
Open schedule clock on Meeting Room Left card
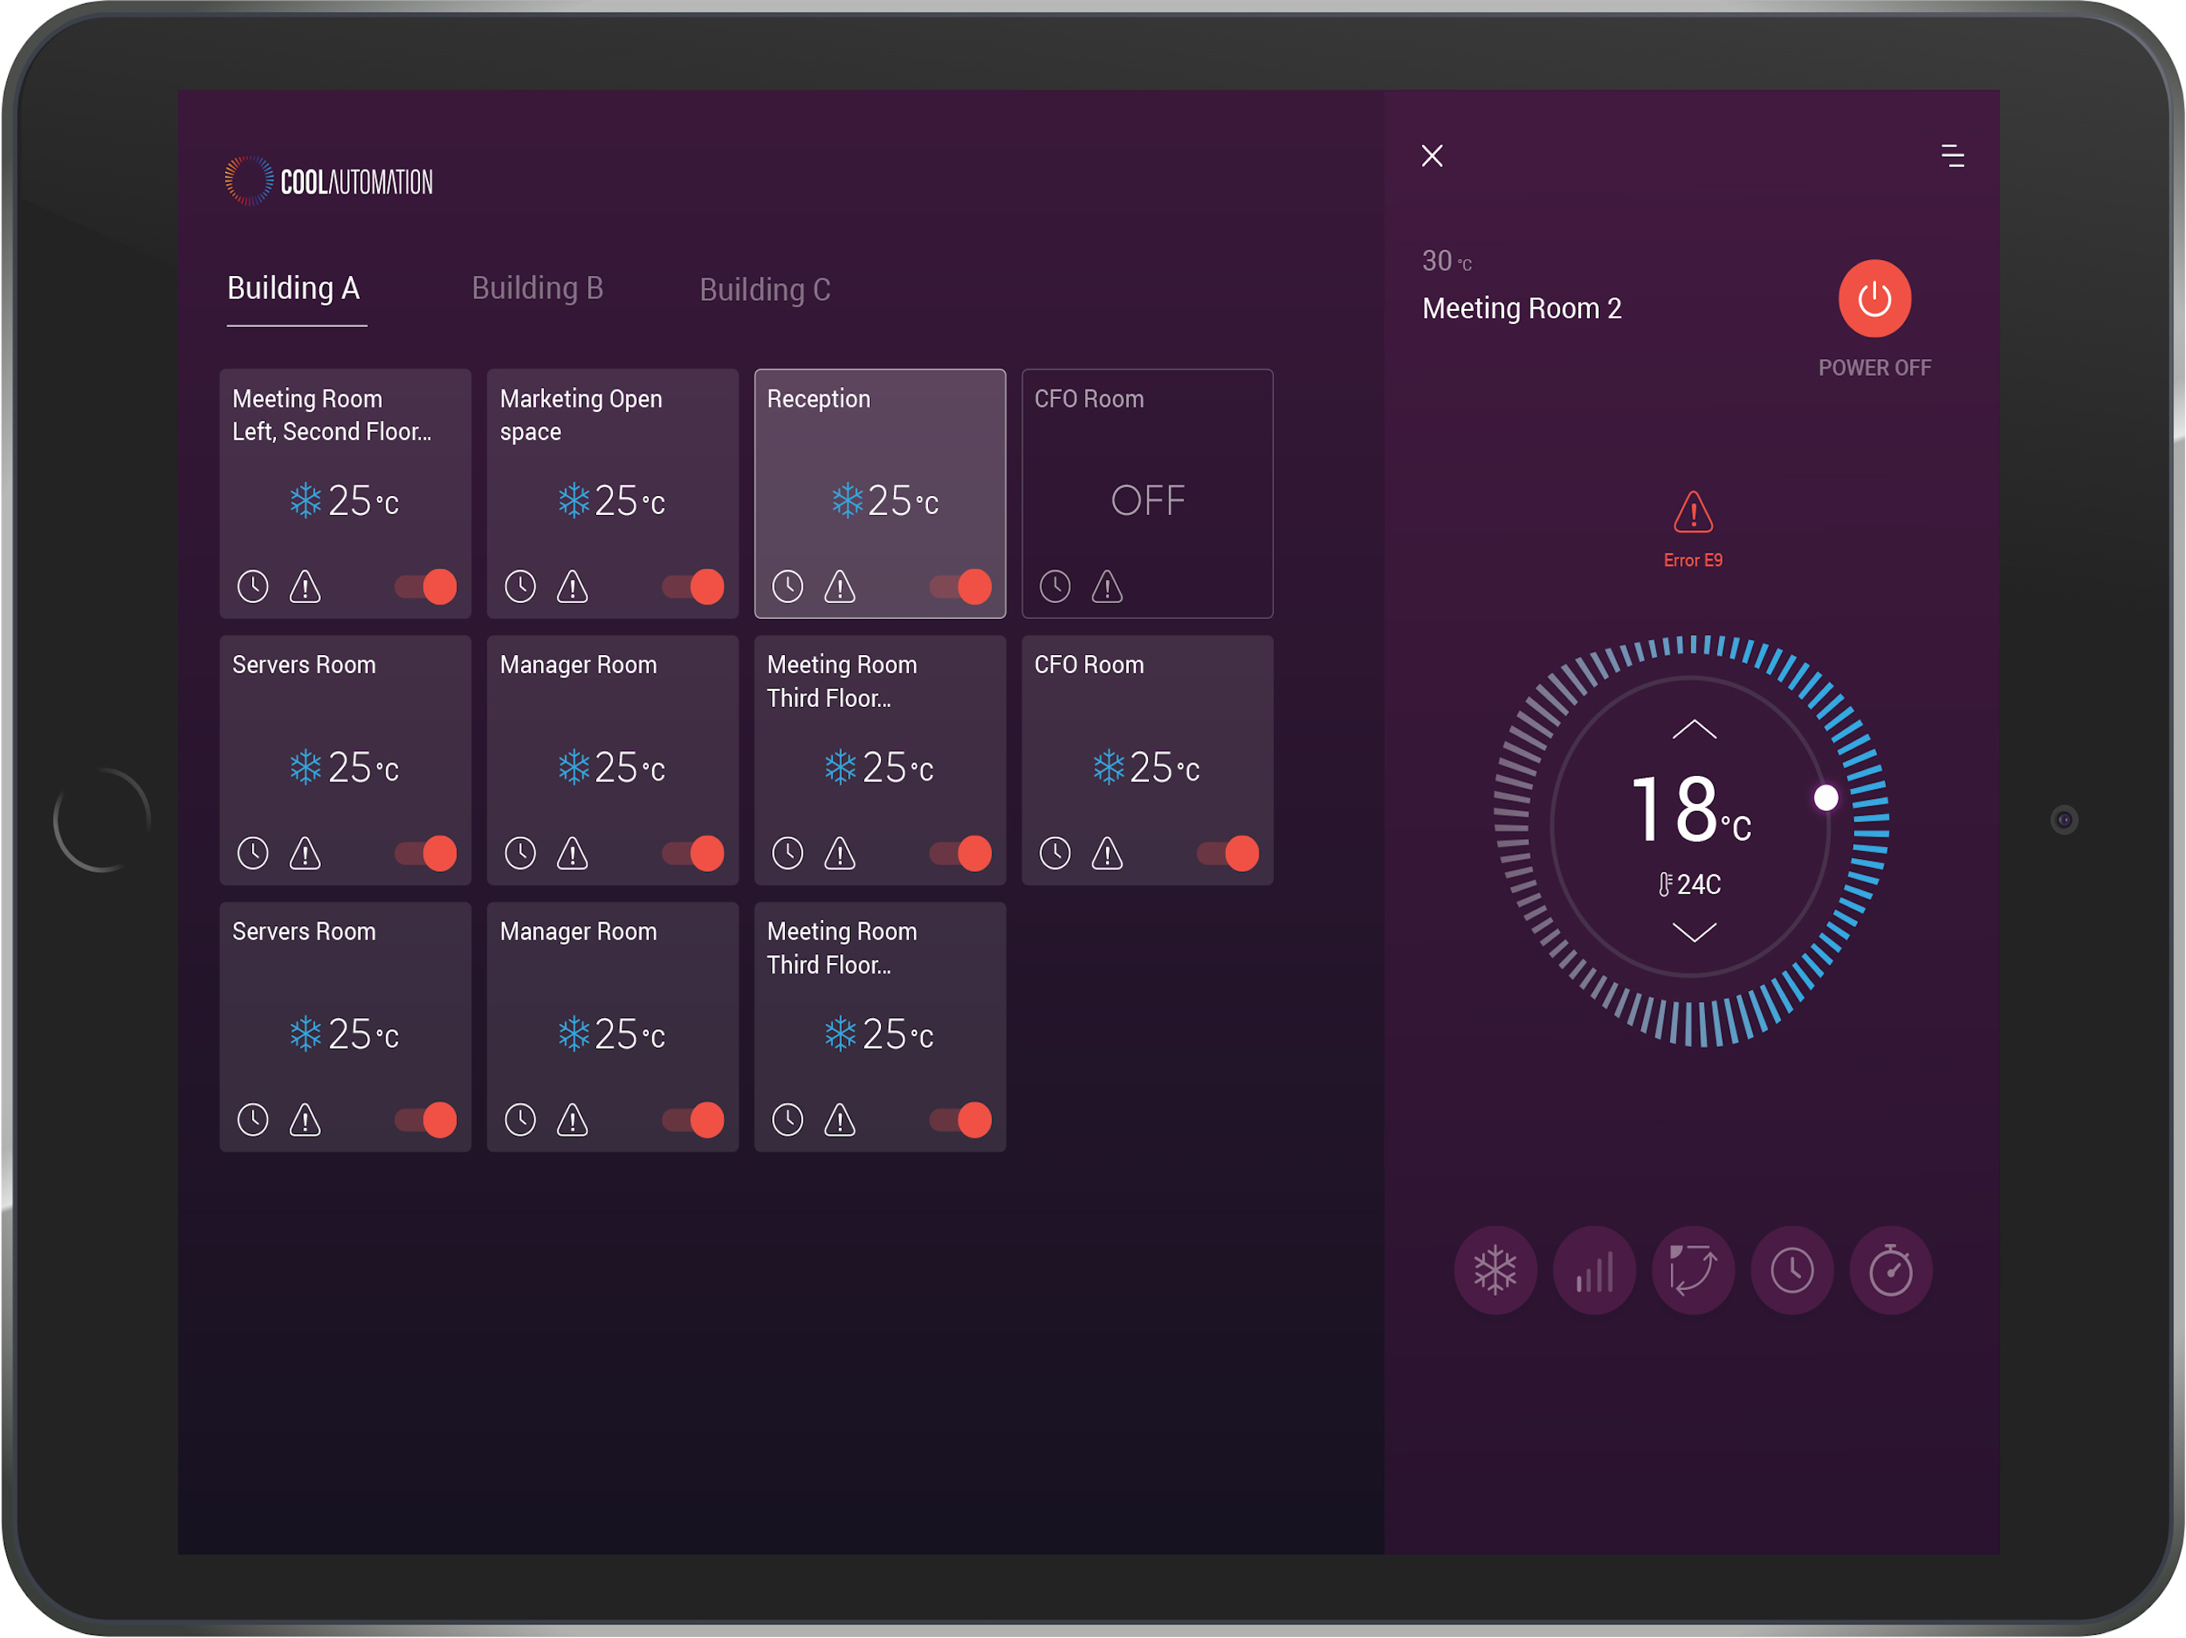click(253, 587)
